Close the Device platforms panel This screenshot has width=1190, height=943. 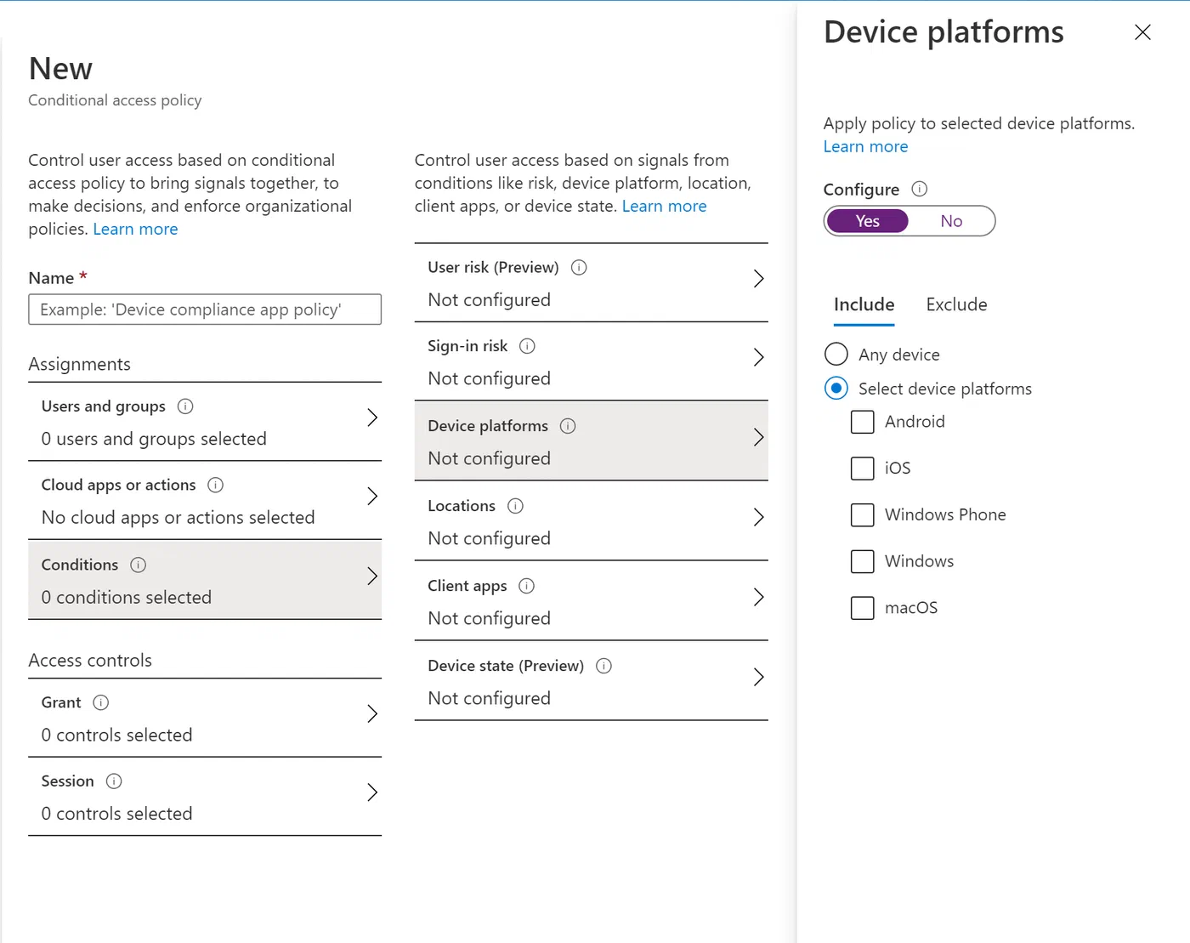click(x=1142, y=32)
